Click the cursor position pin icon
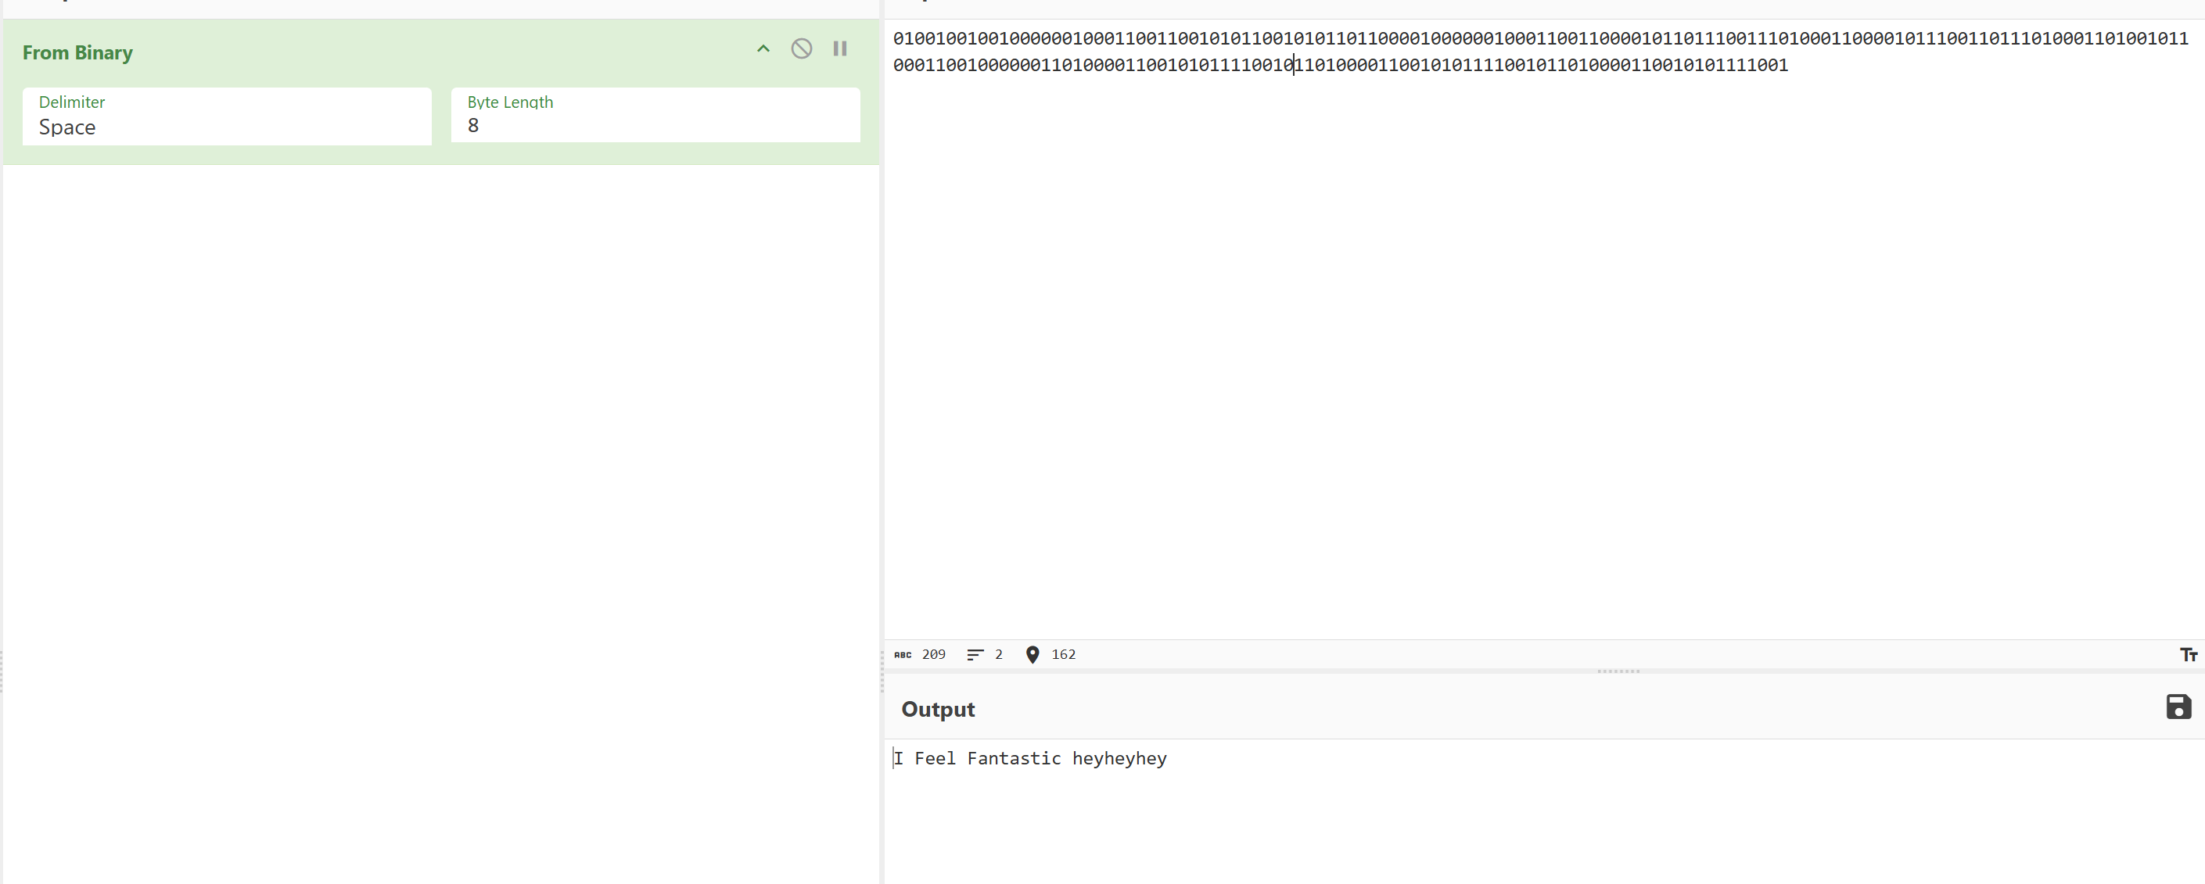Image resolution: width=2205 pixels, height=884 pixels. click(x=1032, y=654)
